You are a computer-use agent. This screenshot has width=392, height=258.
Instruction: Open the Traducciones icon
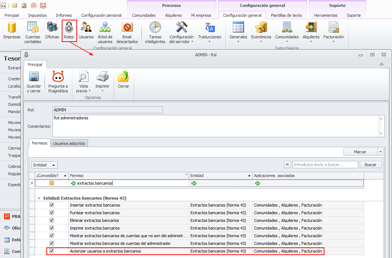click(209, 27)
